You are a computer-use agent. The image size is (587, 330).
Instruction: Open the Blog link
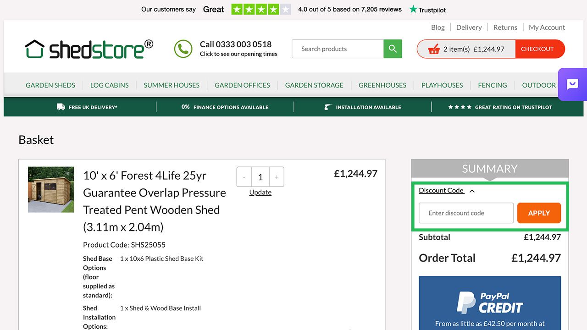tap(438, 27)
